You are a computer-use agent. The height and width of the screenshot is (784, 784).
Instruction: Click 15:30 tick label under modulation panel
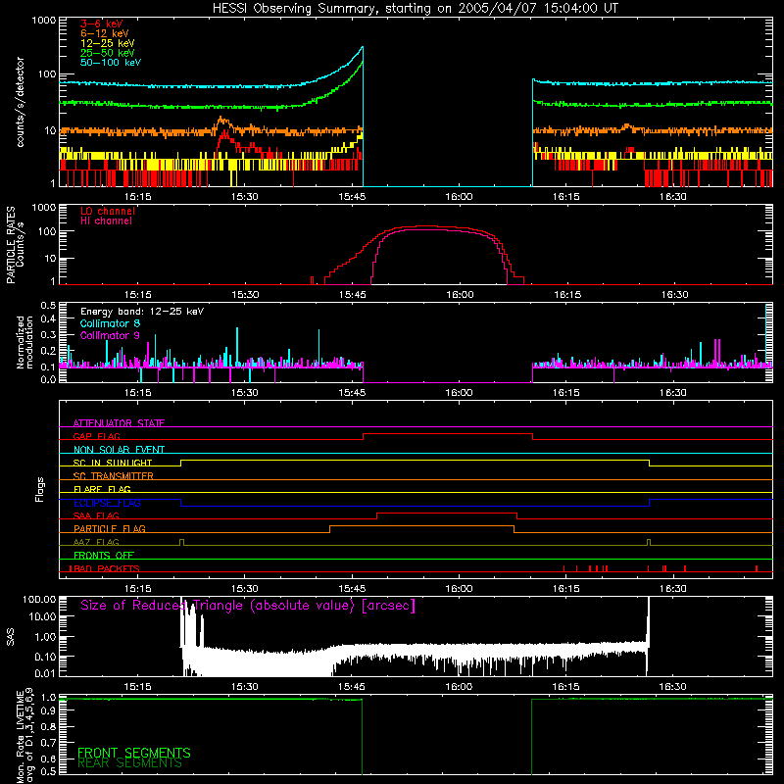pos(245,393)
